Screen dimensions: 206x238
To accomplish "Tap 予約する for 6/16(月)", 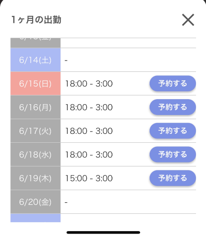I will point(173,107).
